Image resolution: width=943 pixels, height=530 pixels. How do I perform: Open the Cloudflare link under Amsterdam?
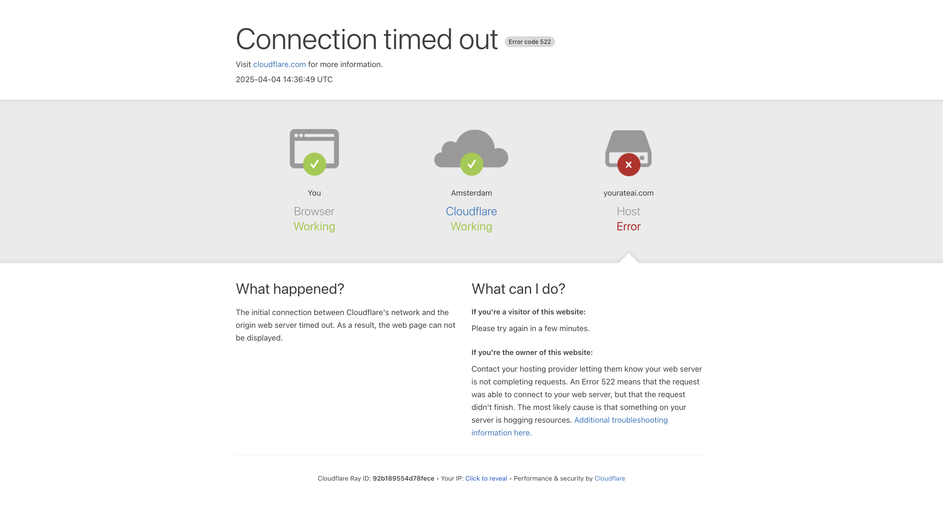point(471,211)
